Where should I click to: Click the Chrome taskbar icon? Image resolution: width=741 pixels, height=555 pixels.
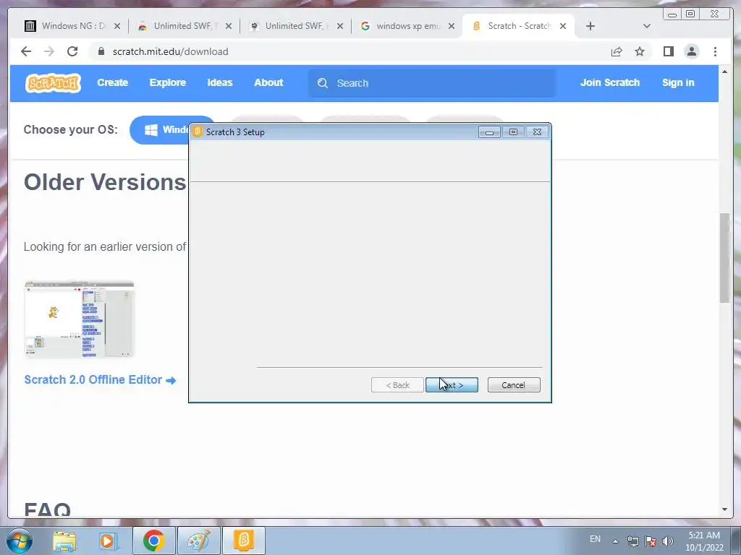point(154,541)
